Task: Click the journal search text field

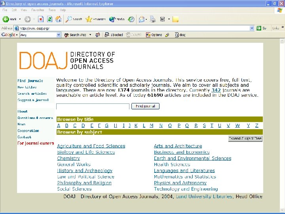Action: point(93,106)
